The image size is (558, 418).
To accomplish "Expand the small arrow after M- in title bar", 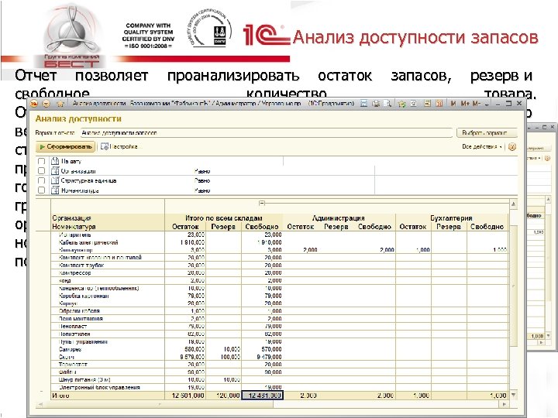I will (487, 104).
